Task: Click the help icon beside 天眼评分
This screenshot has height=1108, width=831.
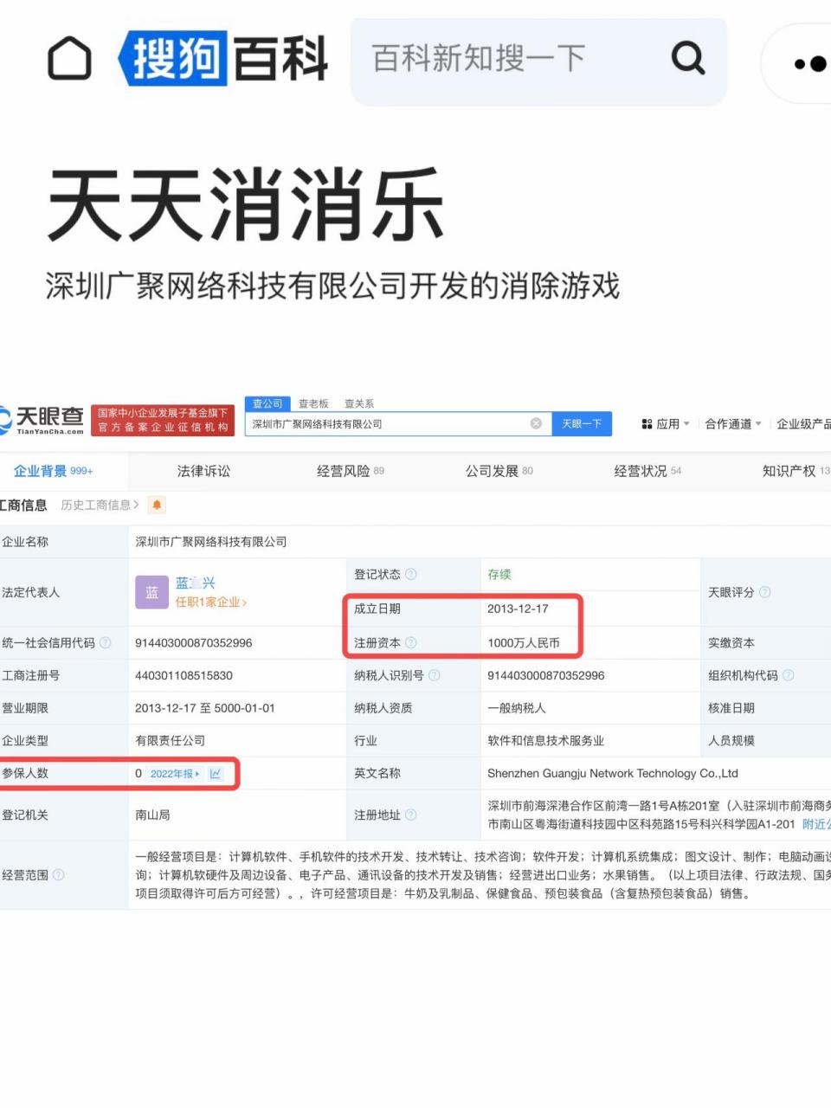Action: point(765,592)
